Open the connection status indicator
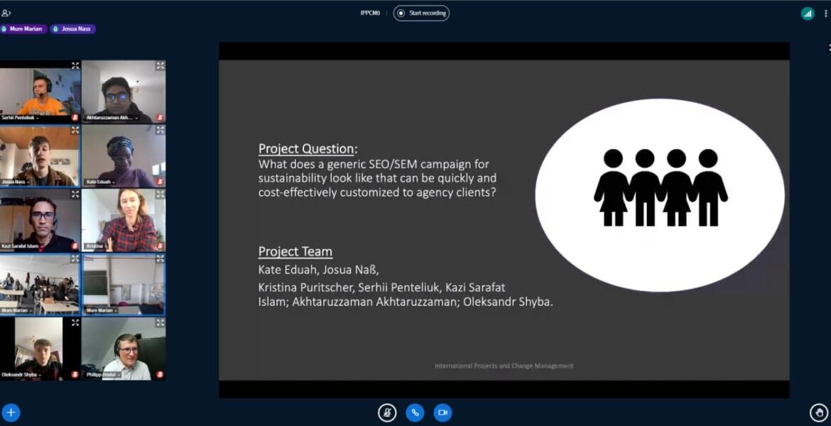This screenshot has height=426, width=831. click(808, 13)
